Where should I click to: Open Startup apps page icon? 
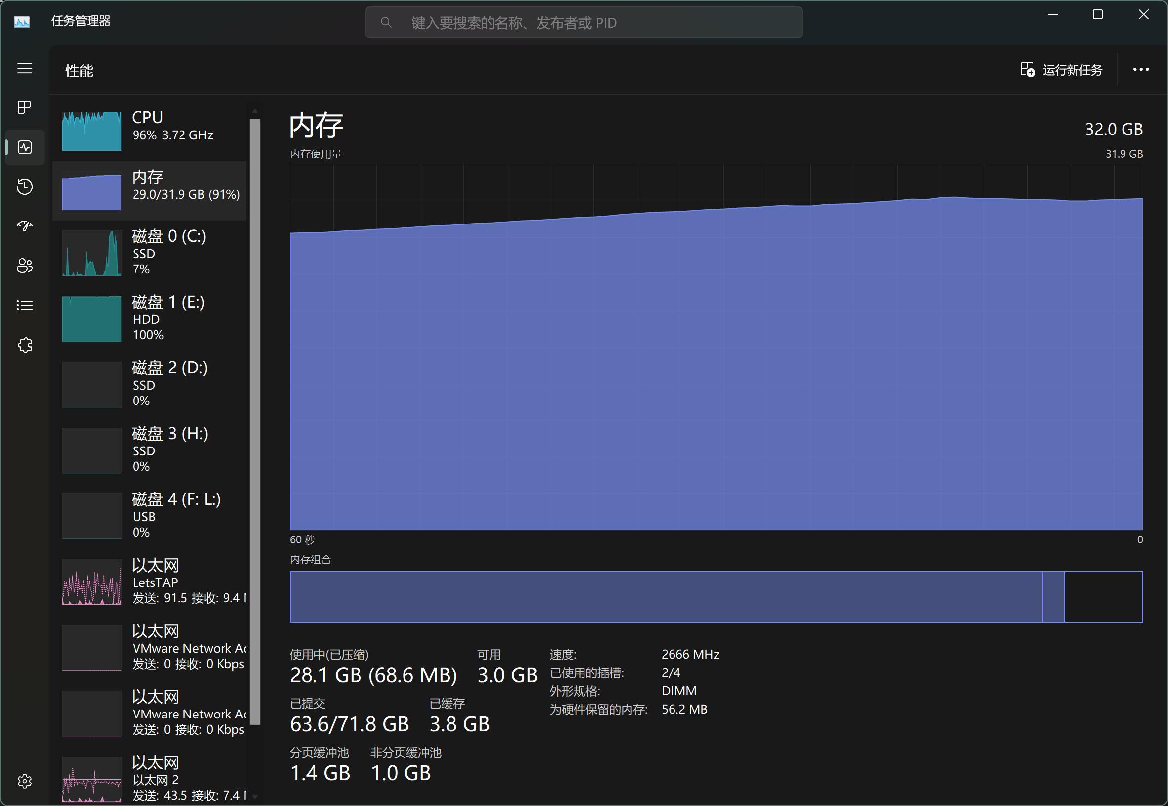[x=24, y=226]
